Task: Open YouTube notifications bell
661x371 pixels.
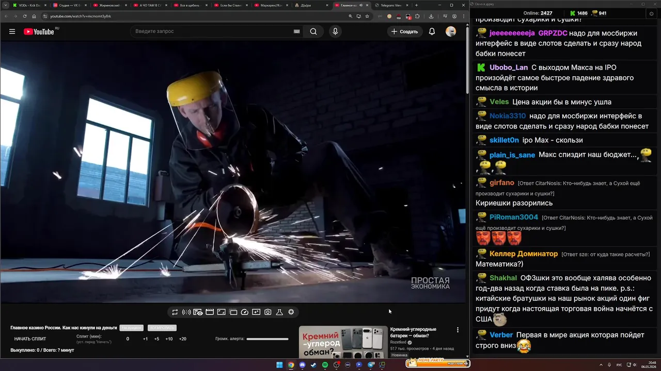Action: (432, 31)
